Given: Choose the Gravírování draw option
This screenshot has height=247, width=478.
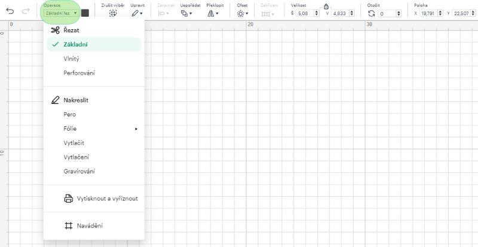Looking at the screenshot, I should pyautogui.click(x=79, y=171).
